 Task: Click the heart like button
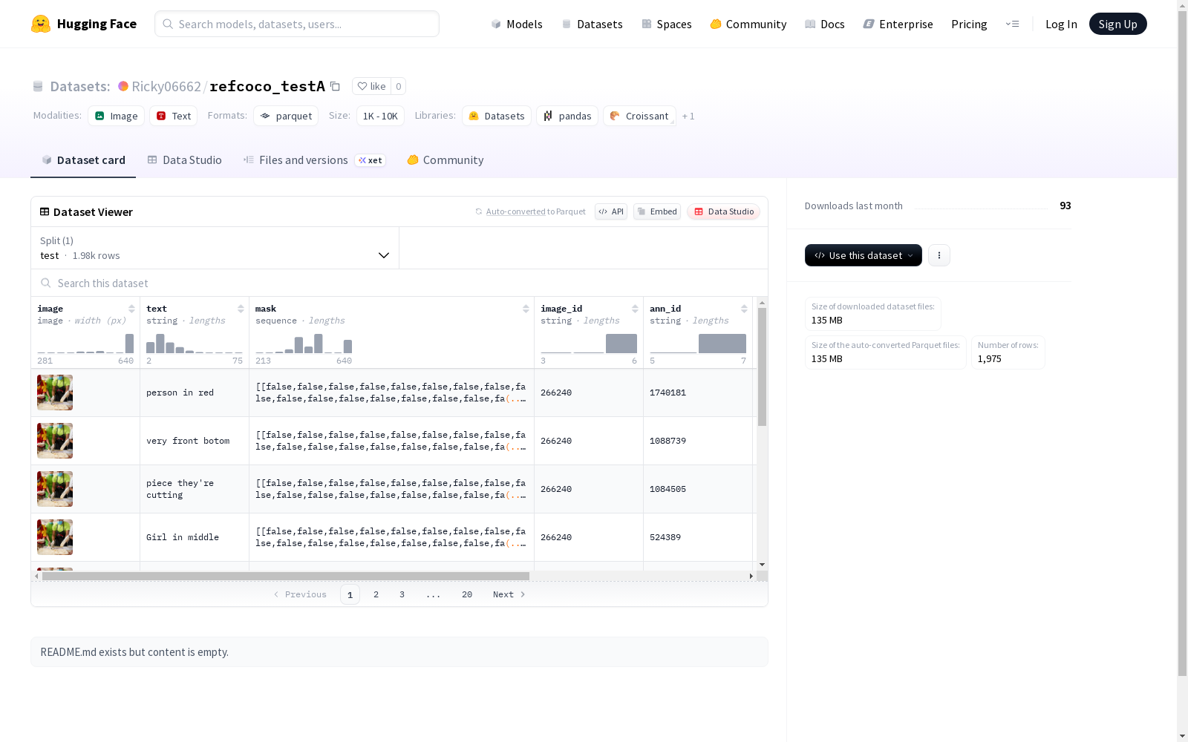(371, 86)
